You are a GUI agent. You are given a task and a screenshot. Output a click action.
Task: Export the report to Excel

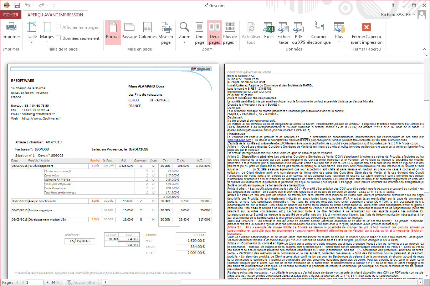click(x=268, y=30)
